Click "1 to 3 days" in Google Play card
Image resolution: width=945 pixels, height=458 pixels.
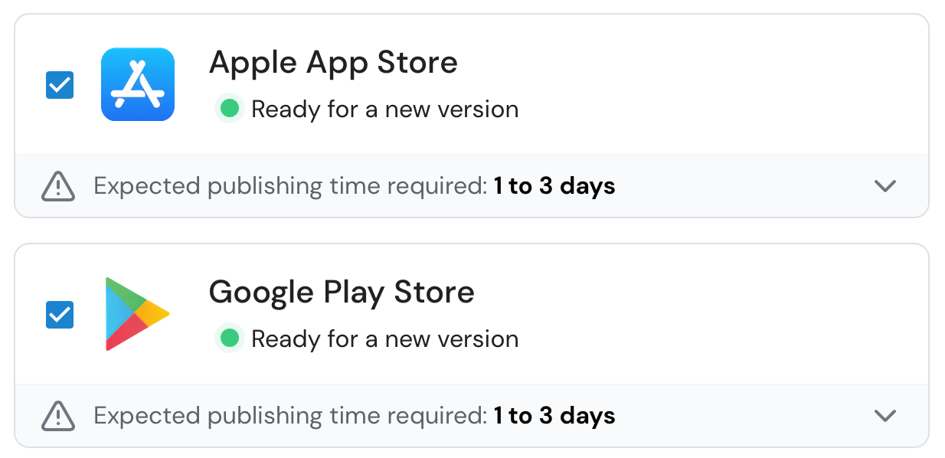tap(554, 416)
